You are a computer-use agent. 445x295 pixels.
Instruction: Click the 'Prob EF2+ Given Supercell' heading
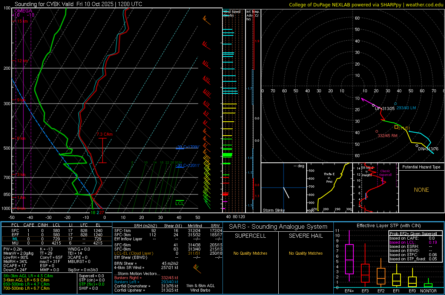point(413,234)
